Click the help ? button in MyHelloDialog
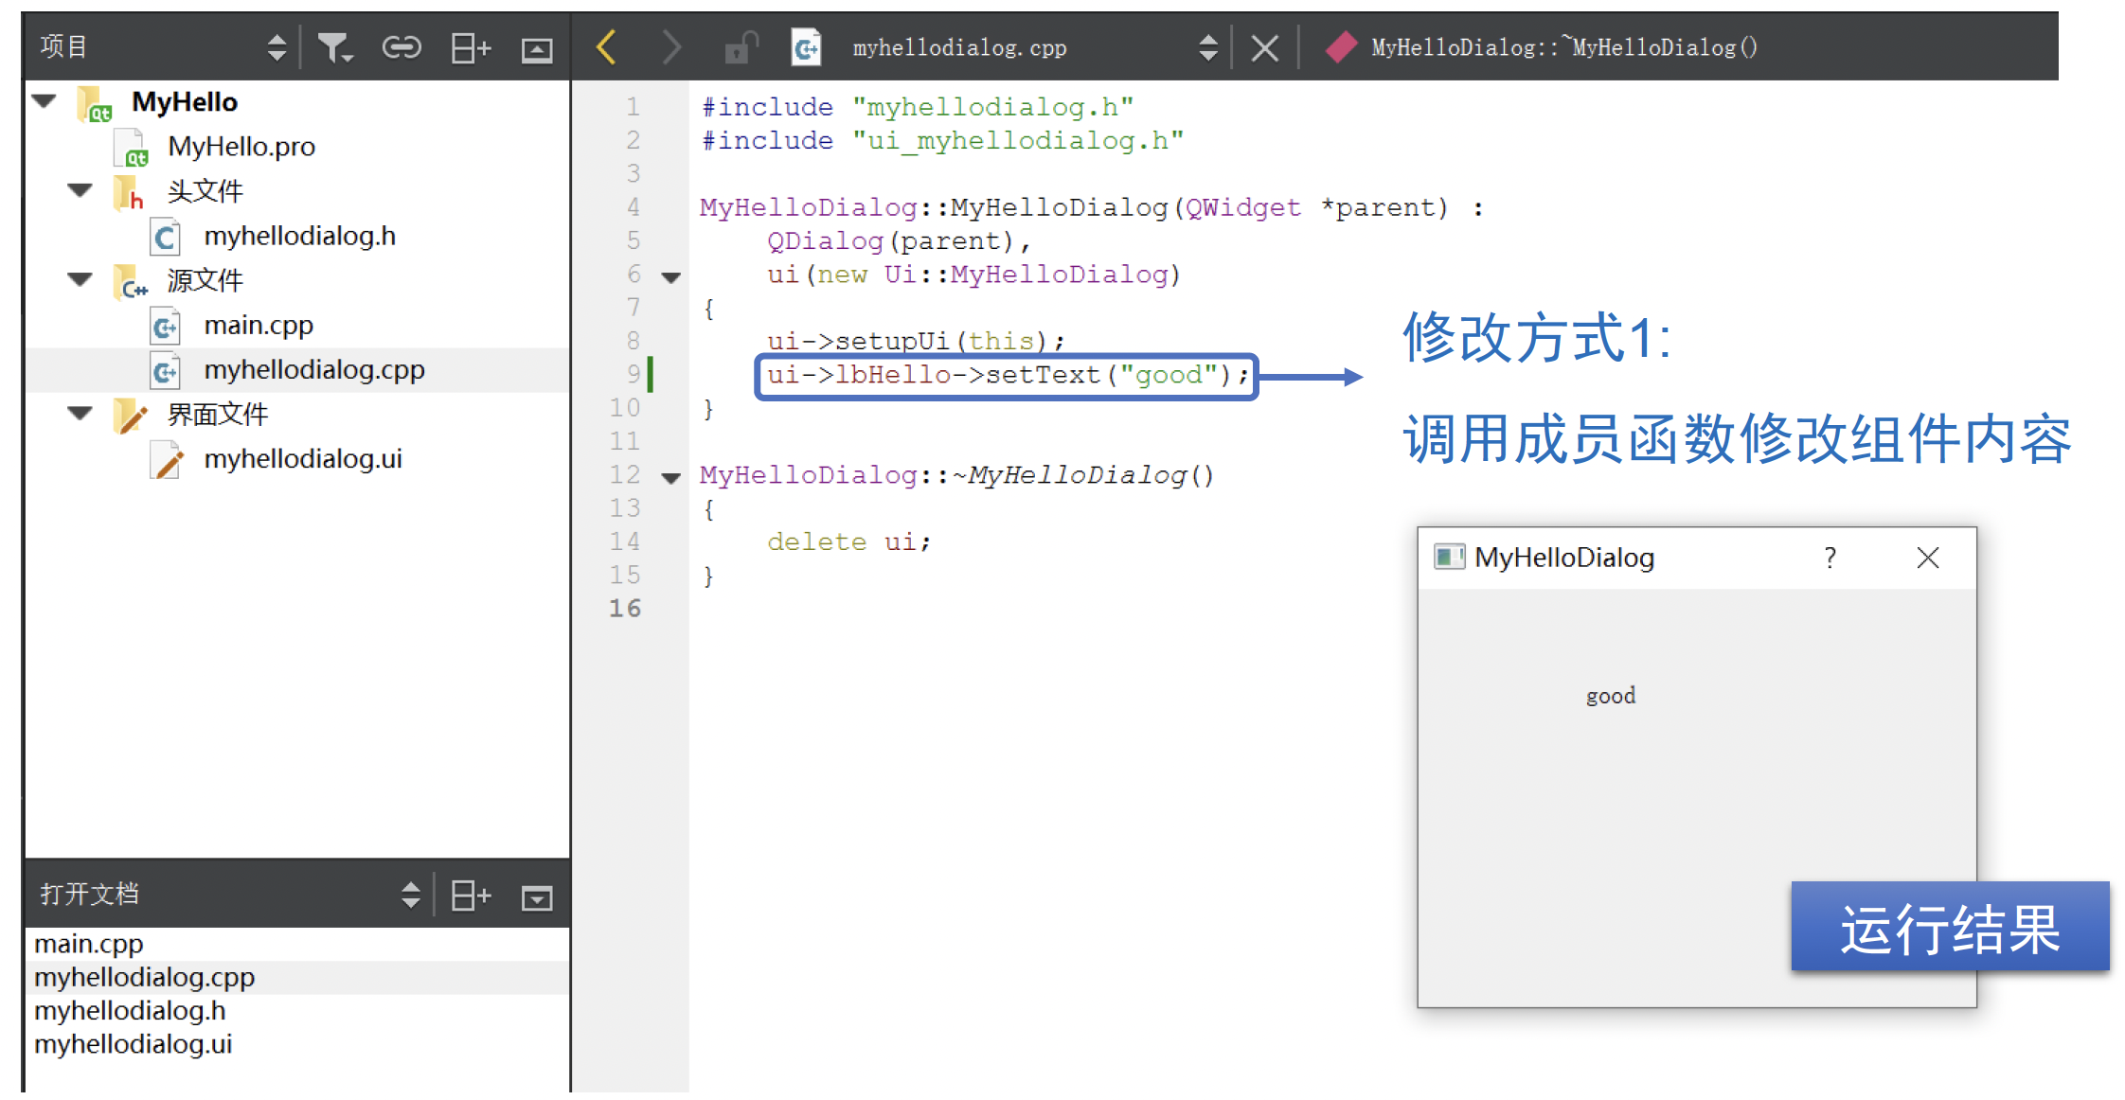The height and width of the screenshot is (1100, 2125). 1830,558
